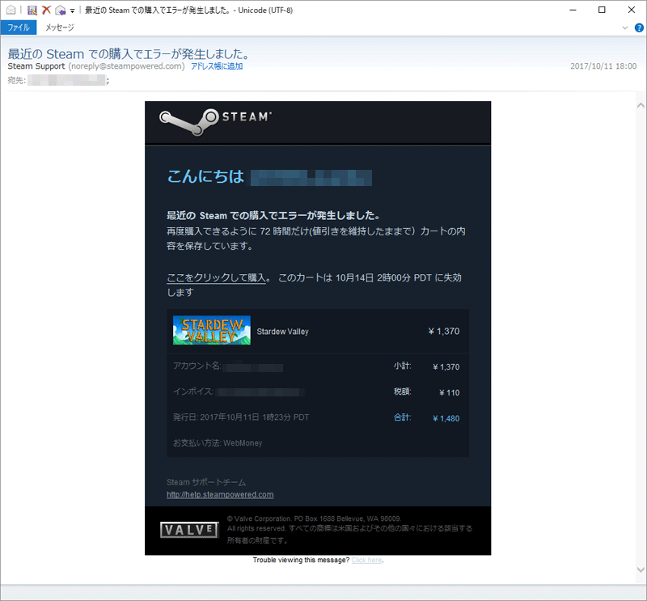Close the message window
The image size is (647, 601).
click(x=632, y=10)
